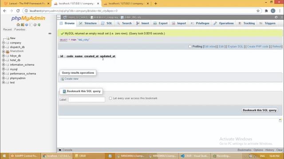Open new browser tab with plus
The width and height of the screenshot is (284, 159).
coord(156,4)
